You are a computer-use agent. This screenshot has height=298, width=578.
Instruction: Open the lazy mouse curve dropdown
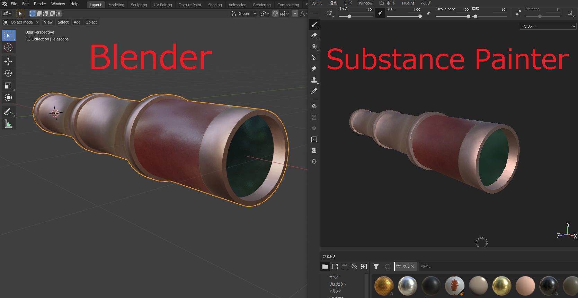click(571, 13)
